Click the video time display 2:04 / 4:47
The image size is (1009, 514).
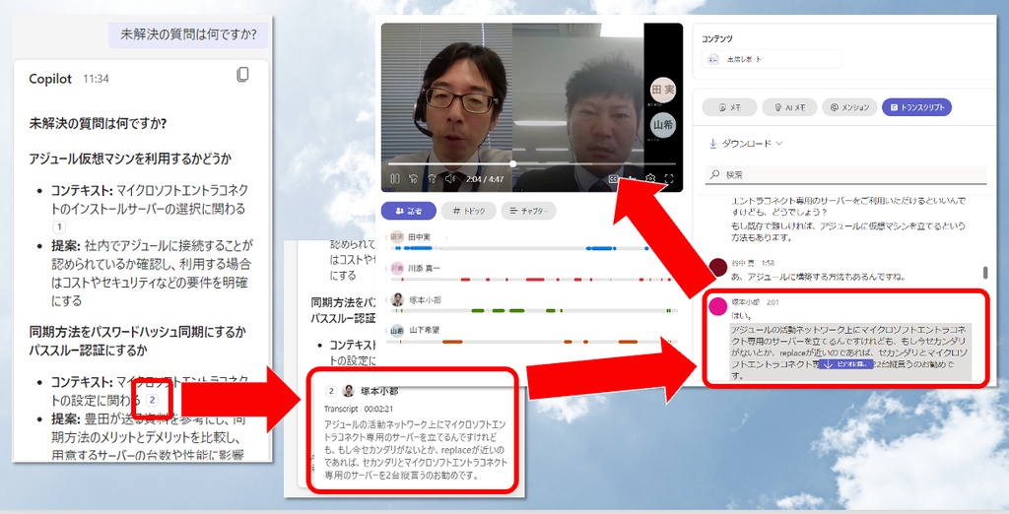pyautogui.click(x=485, y=179)
